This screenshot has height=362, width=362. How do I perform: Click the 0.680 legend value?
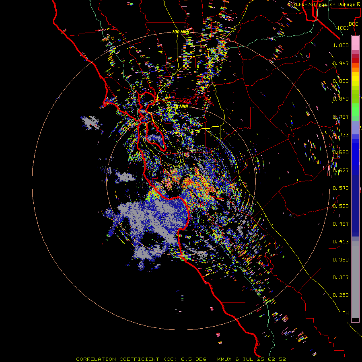tap(341, 152)
